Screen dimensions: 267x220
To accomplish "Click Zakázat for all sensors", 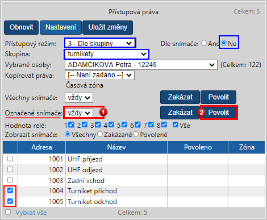I will click(x=180, y=97).
